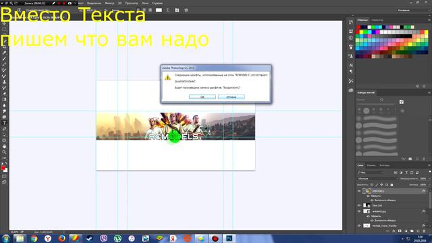Viewport: 432px width, 243px height.
Task: Open the Opacity slider arrow
Action: (429, 179)
